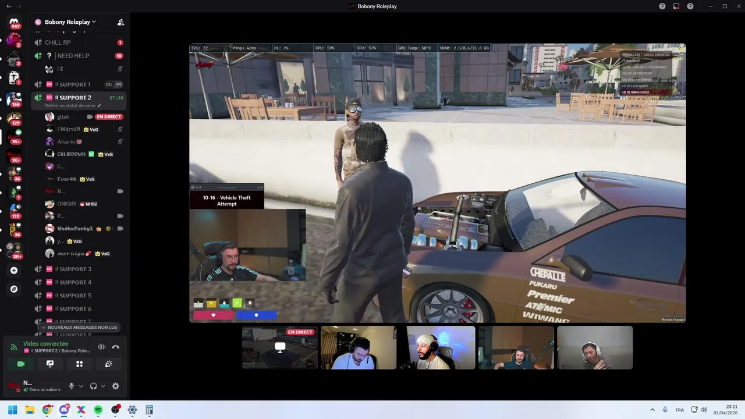Open audio output options chevron

[x=103, y=386]
